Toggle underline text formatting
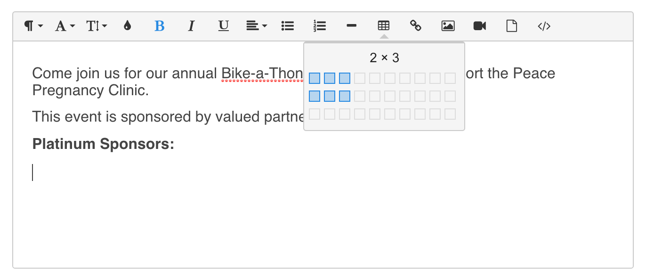Image resolution: width=646 pixels, height=279 pixels. [x=223, y=26]
